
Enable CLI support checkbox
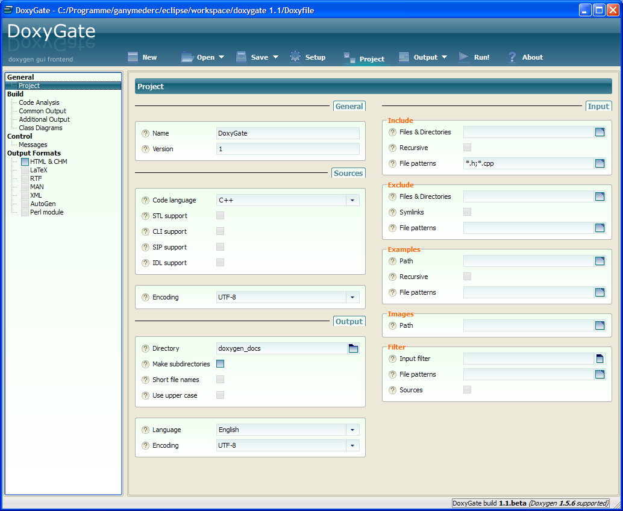coord(220,231)
